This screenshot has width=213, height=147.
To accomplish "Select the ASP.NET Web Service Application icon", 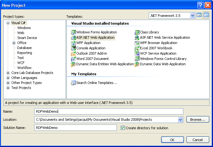I will click(137, 37).
